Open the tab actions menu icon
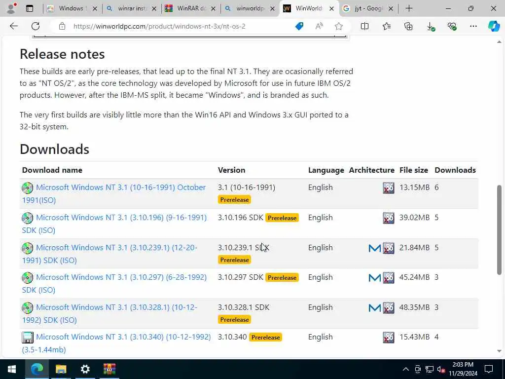The width and height of the screenshot is (505, 379). point(30,8)
